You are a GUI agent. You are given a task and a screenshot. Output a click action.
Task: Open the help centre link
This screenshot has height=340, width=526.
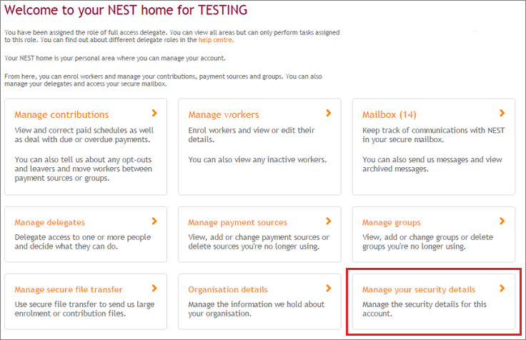(x=216, y=40)
